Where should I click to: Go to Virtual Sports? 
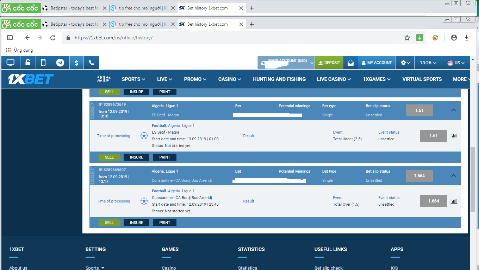click(422, 79)
